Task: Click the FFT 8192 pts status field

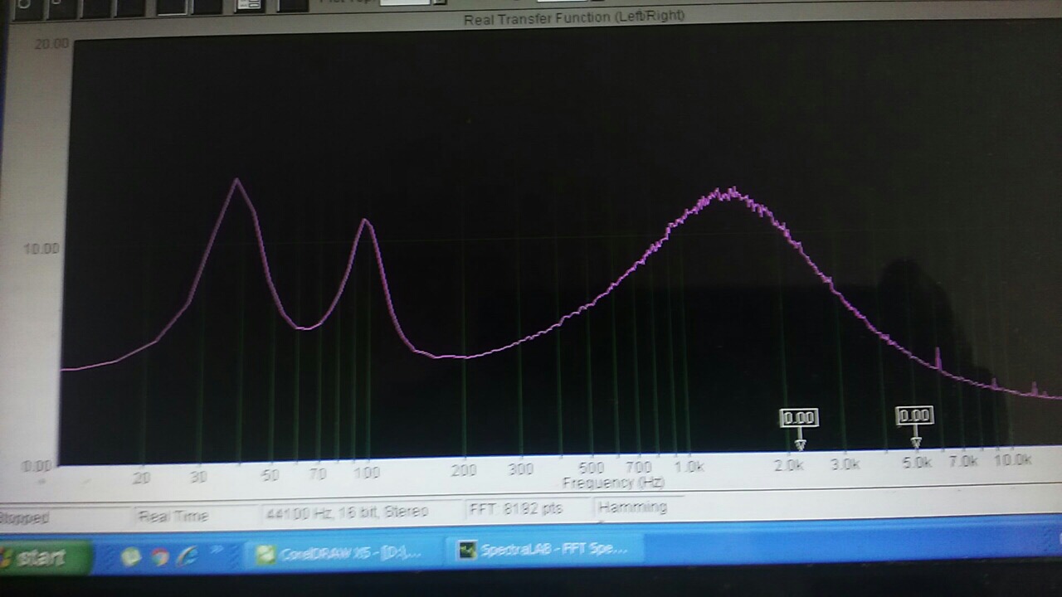Action: (x=514, y=508)
